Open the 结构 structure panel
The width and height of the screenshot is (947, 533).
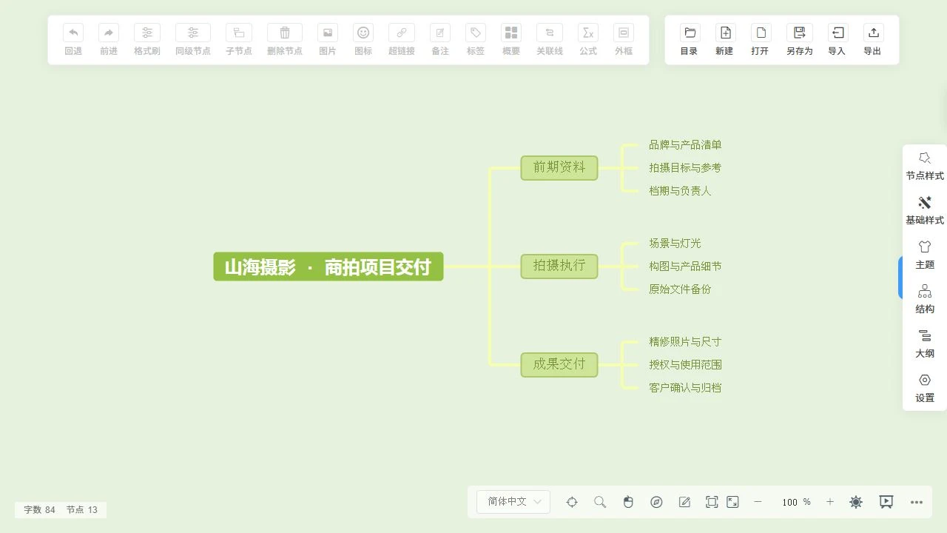tap(925, 300)
